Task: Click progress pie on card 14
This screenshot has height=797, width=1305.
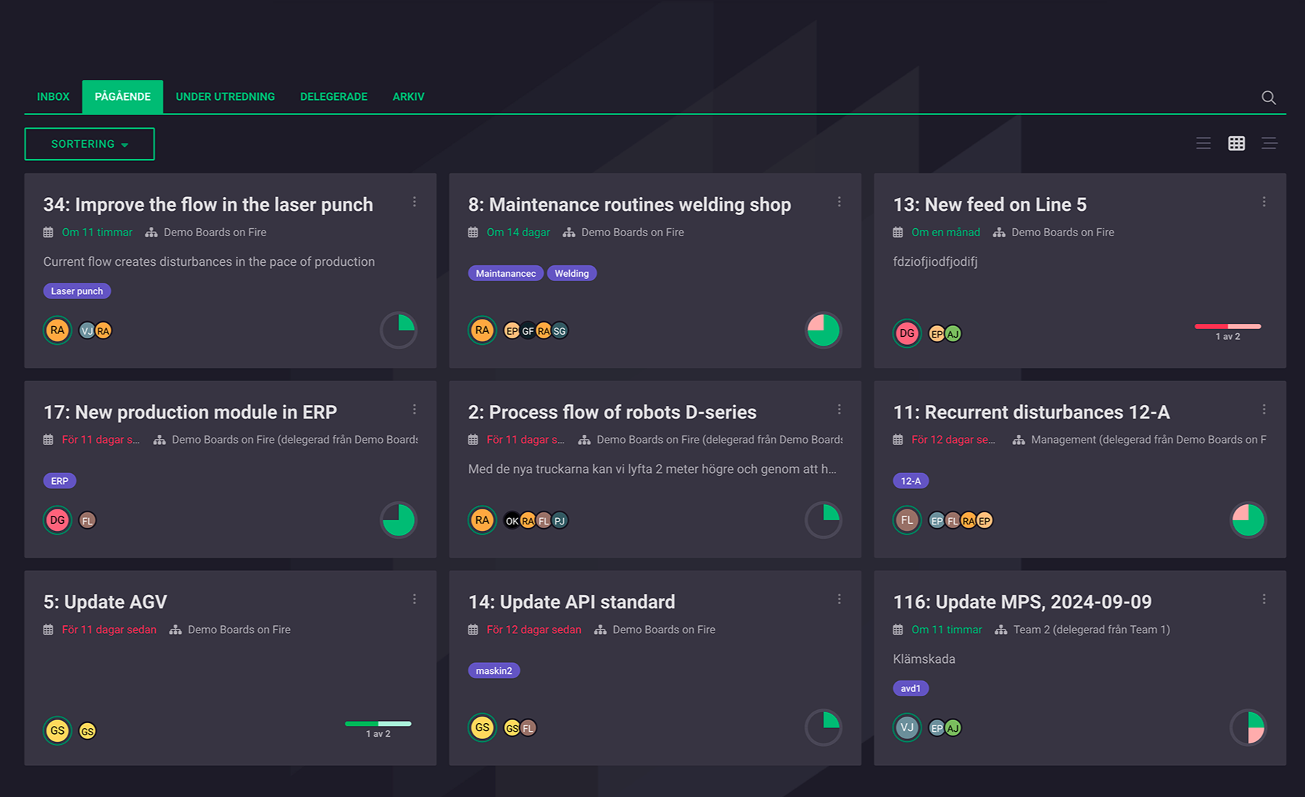Action: pos(824,727)
